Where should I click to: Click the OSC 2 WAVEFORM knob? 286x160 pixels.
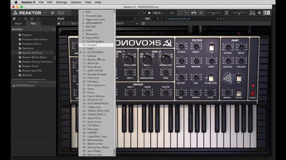[x=166, y=59]
